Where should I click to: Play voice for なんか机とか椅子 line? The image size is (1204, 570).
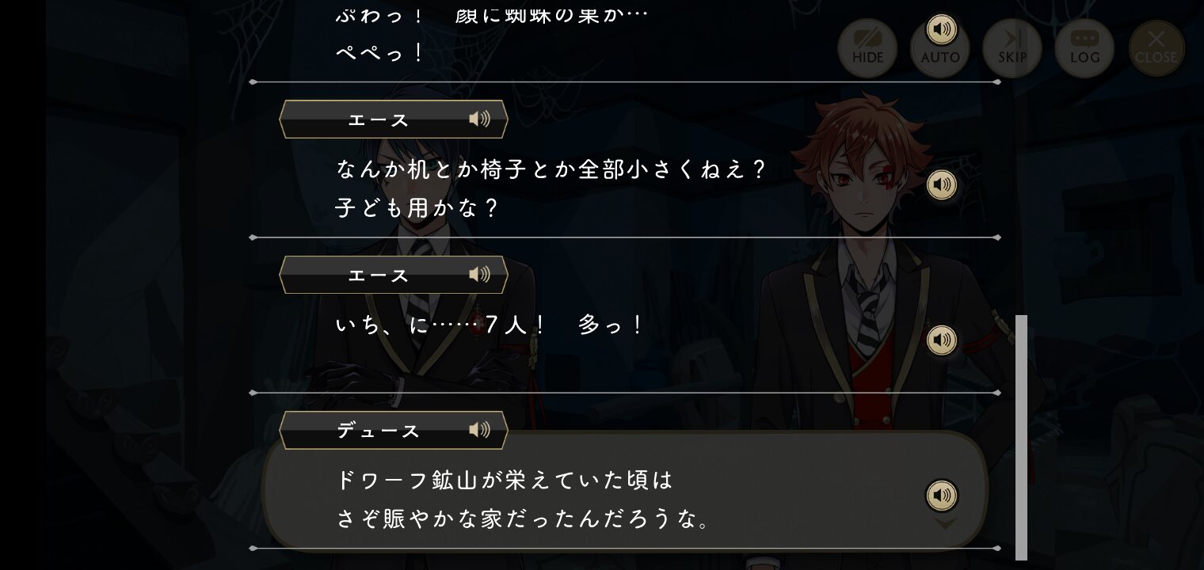(941, 185)
